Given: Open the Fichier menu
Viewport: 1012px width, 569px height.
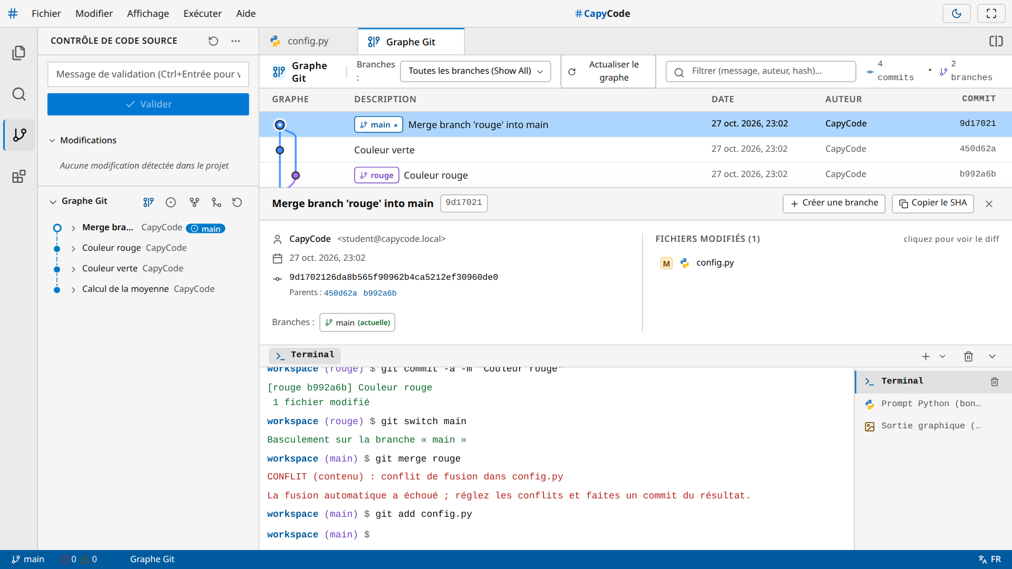Looking at the screenshot, I should click(46, 14).
